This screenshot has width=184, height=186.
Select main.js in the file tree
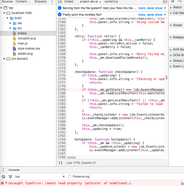point(23,43)
